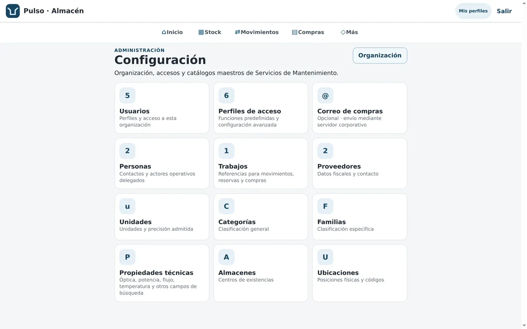The height and width of the screenshot is (329, 527).
Task: Click the diamond icon beside Más
Action: point(343,32)
